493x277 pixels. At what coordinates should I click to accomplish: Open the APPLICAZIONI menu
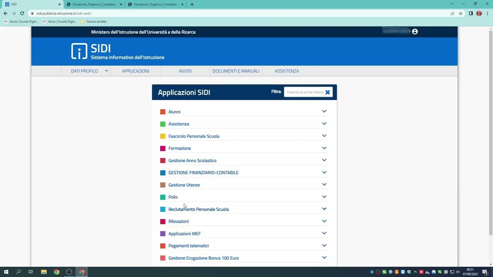click(136, 71)
